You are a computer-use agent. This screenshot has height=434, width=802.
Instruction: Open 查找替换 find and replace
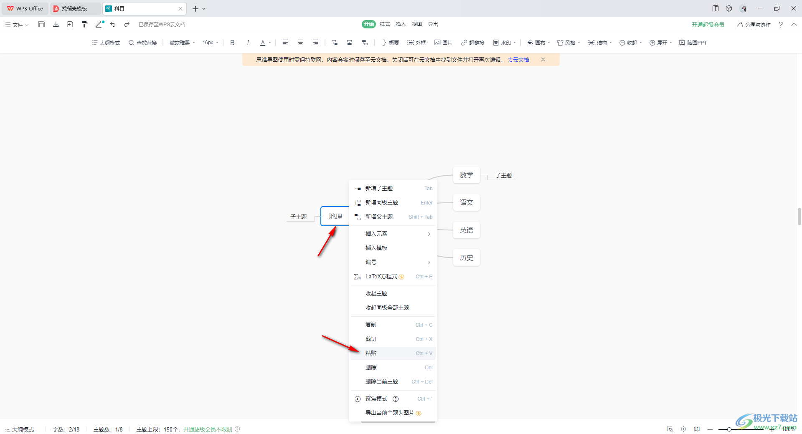pos(143,43)
